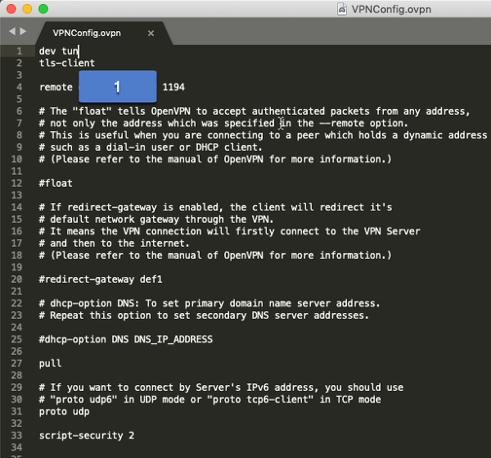The height and width of the screenshot is (458, 491).
Task: Click '#redirect-gateway def1' line
Action: pos(101,279)
